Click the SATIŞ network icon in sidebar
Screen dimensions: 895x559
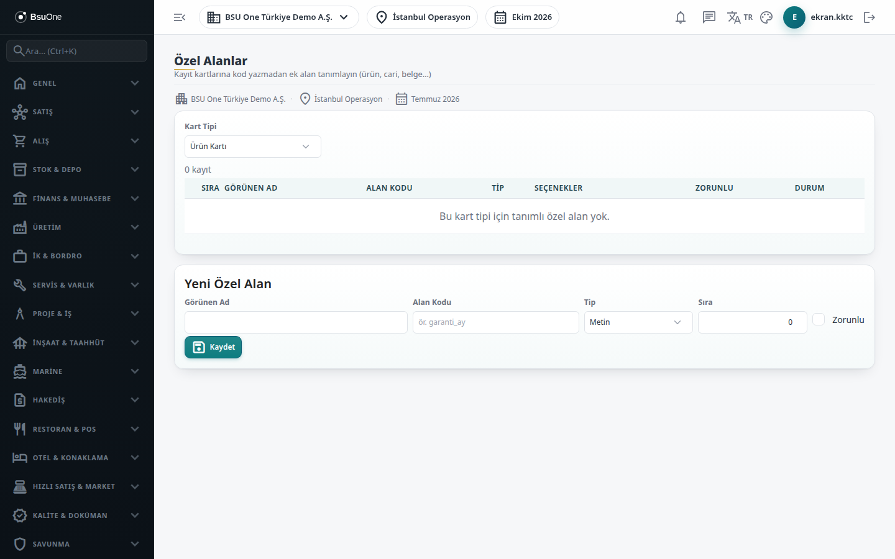tap(20, 112)
